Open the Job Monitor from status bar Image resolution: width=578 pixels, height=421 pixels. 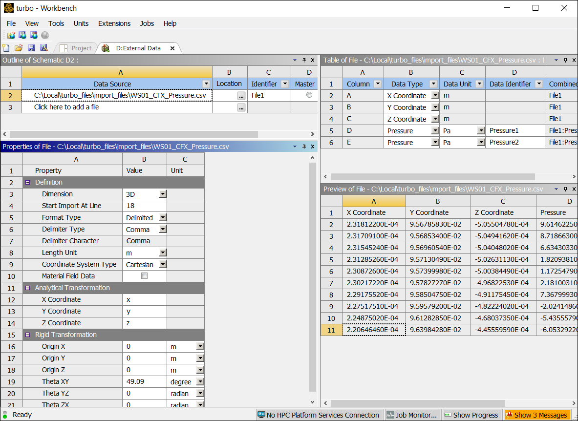pyautogui.click(x=412, y=415)
